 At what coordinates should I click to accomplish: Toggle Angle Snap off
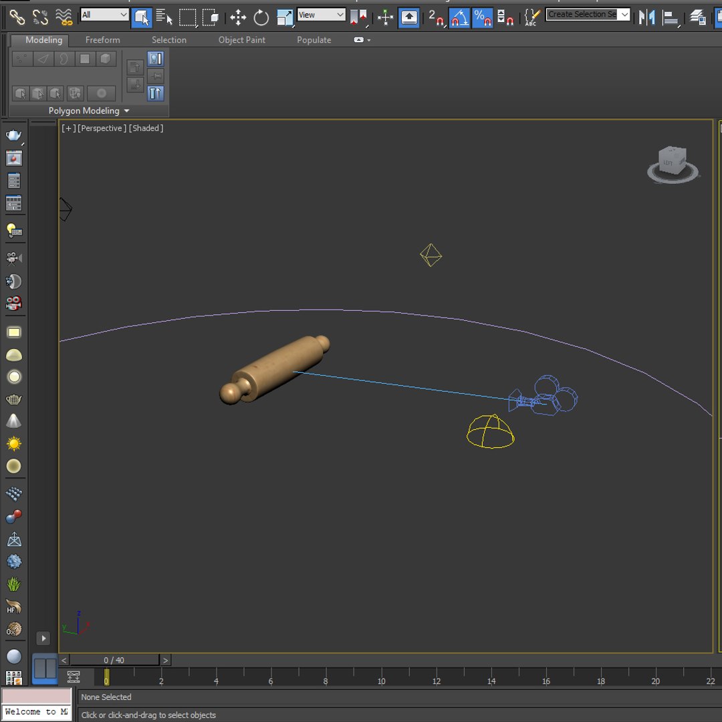point(459,17)
